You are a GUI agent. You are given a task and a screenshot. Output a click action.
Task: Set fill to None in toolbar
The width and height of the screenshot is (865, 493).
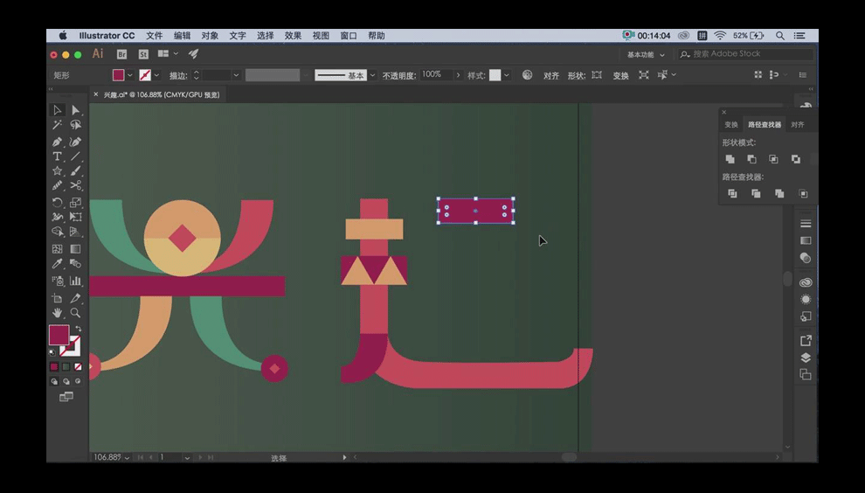click(x=79, y=367)
